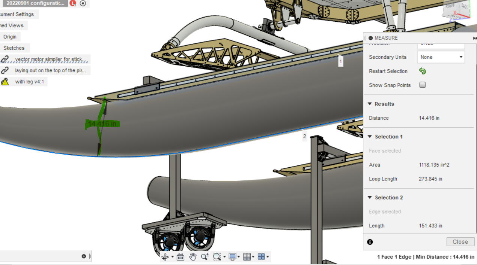Select Named Views in the browser
The height and width of the screenshot is (265, 477).
tap(12, 25)
